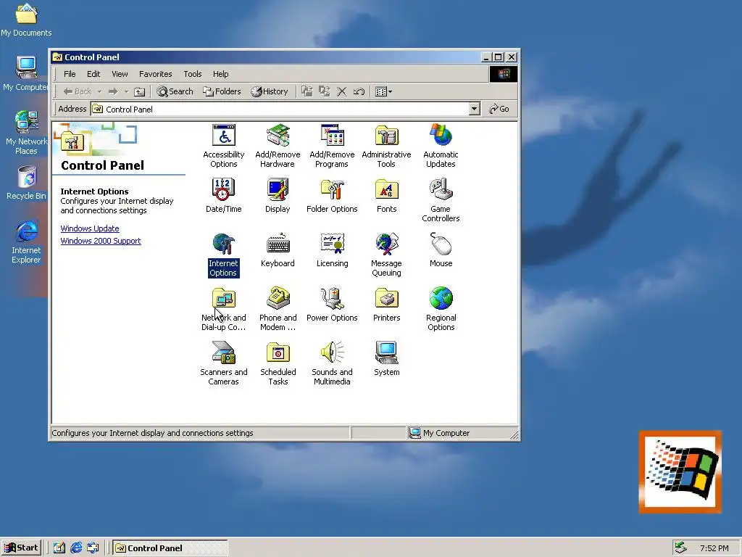This screenshot has height=557, width=742.
Task: Select Network and Dial-up Connections icon
Action: point(223,309)
